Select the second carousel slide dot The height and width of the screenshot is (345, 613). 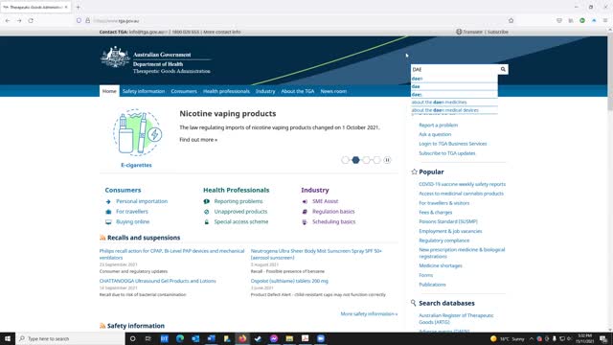[x=355, y=160]
